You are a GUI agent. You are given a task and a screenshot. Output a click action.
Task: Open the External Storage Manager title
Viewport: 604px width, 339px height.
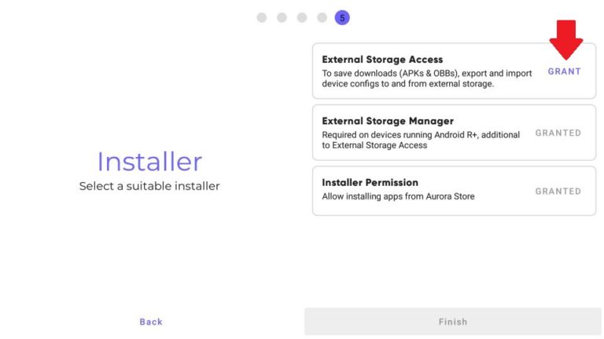pos(388,121)
